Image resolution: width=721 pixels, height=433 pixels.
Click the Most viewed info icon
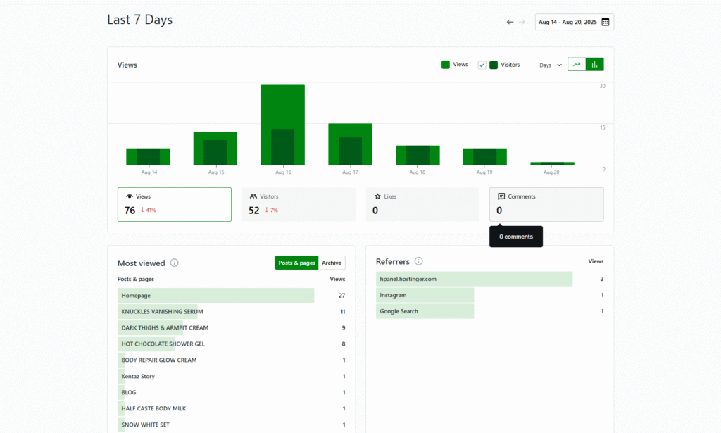pyautogui.click(x=174, y=263)
